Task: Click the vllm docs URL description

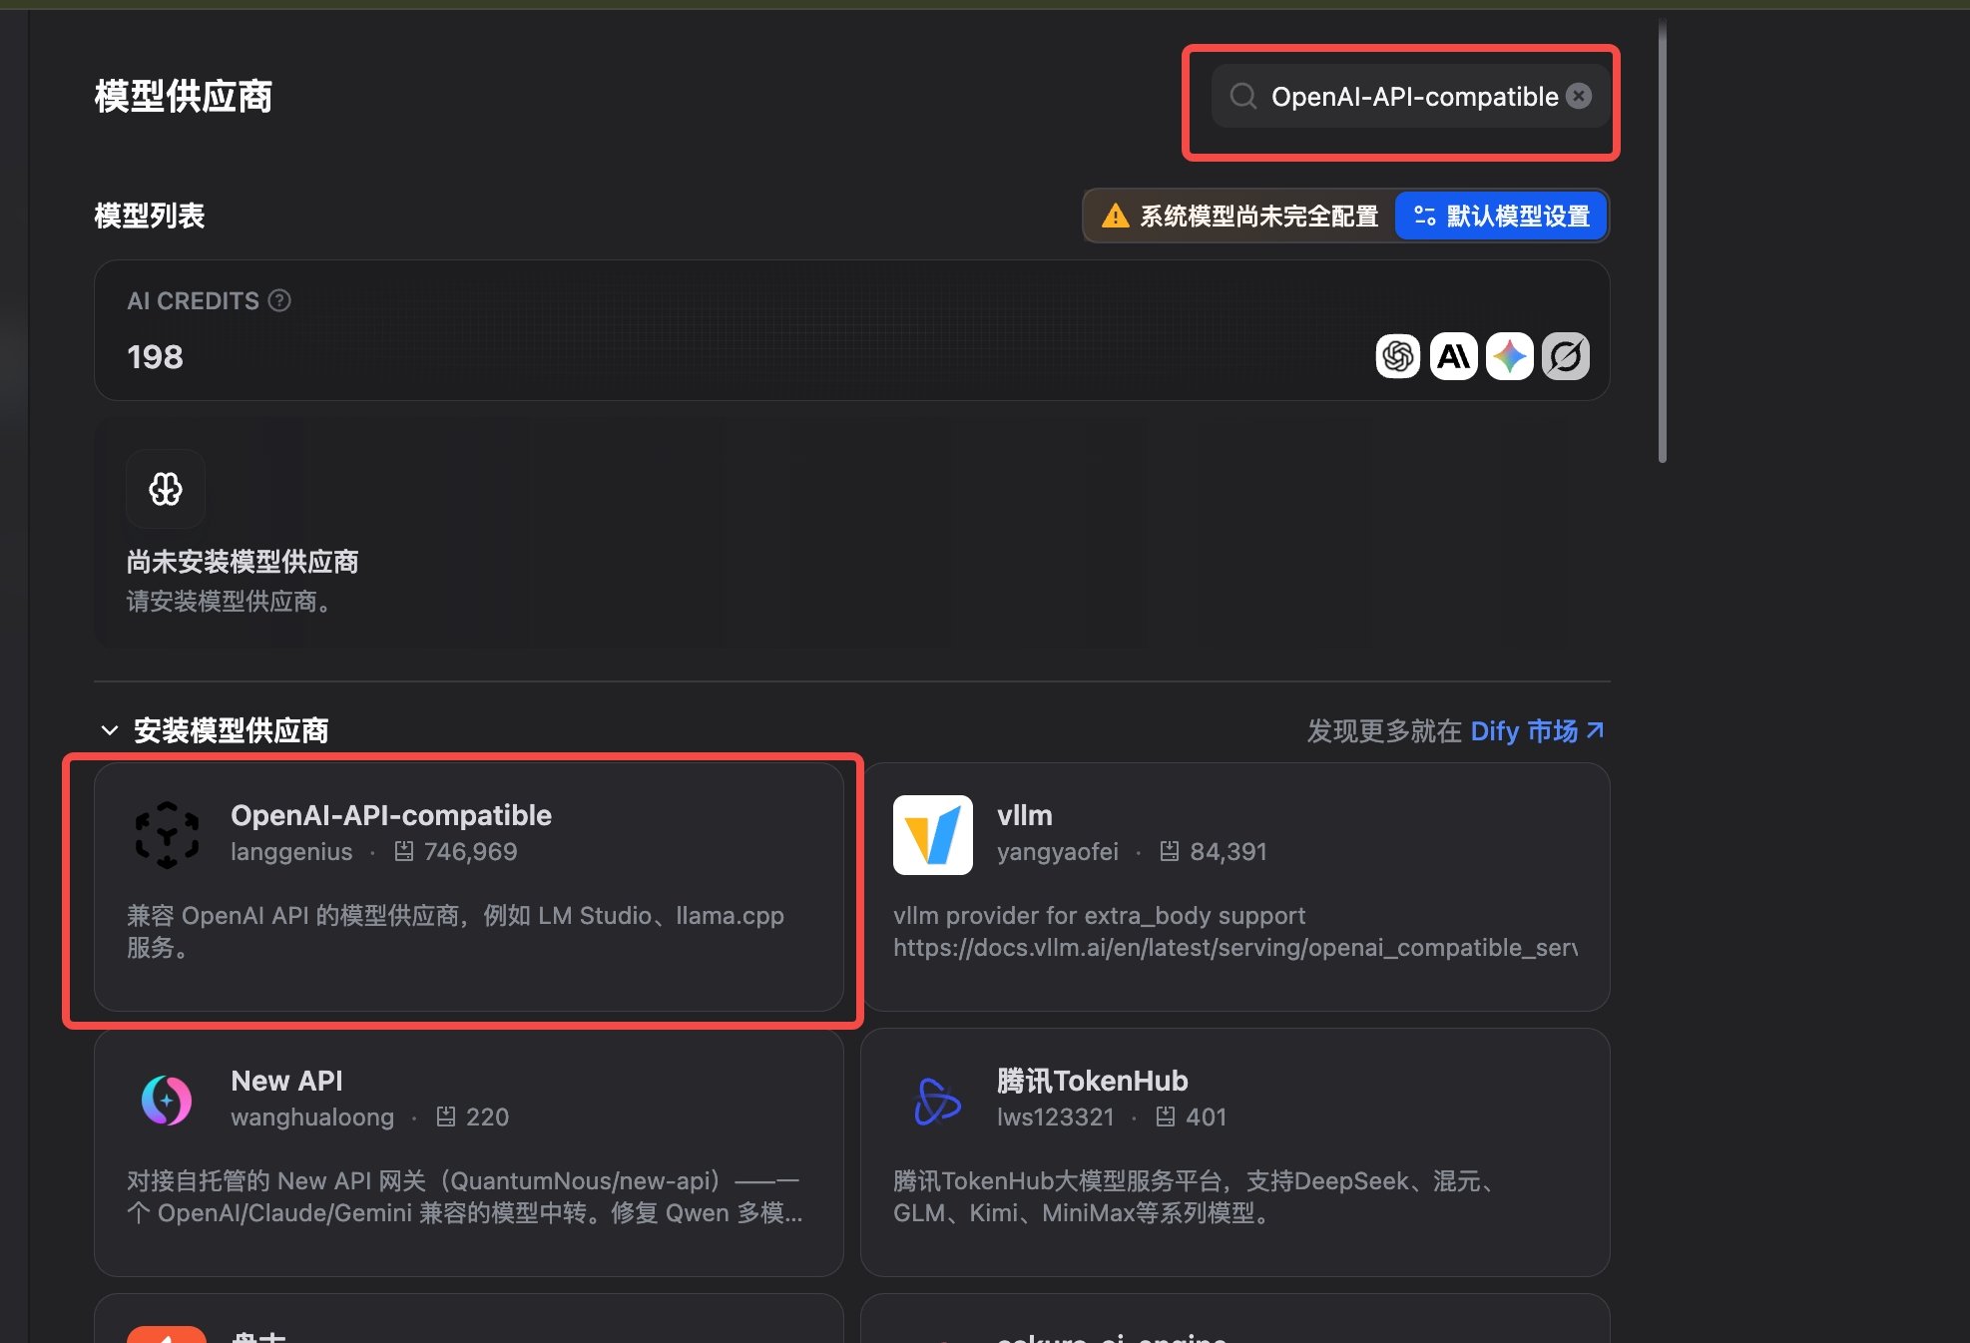Action: 1235,948
